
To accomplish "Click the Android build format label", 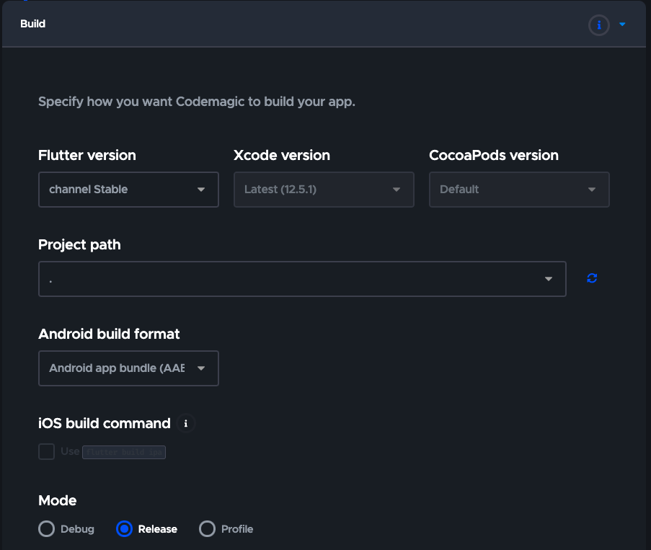I will tap(109, 334).
